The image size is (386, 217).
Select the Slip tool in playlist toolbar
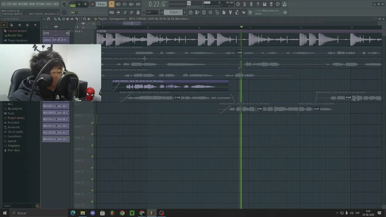click(x=72, y=19)
